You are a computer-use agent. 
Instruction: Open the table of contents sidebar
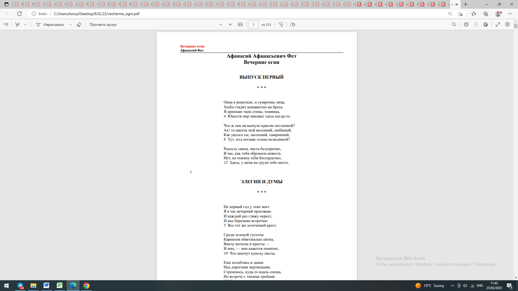[x=6, y=25]
